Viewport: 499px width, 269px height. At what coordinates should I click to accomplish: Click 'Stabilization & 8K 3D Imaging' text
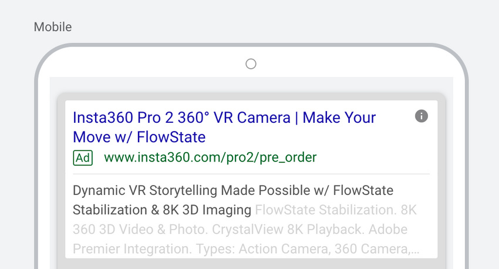[x=162, y=210]
